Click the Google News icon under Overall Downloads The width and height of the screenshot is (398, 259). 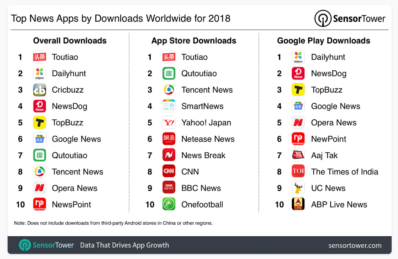click(40, 139)
